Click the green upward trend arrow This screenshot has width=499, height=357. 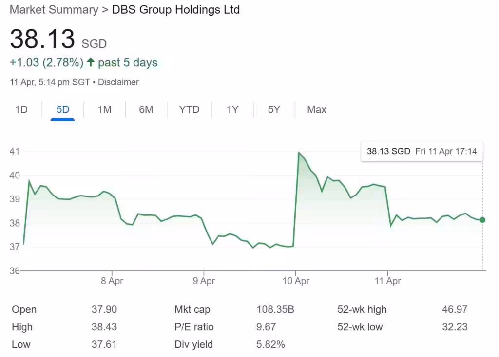(x=91, y=62)
